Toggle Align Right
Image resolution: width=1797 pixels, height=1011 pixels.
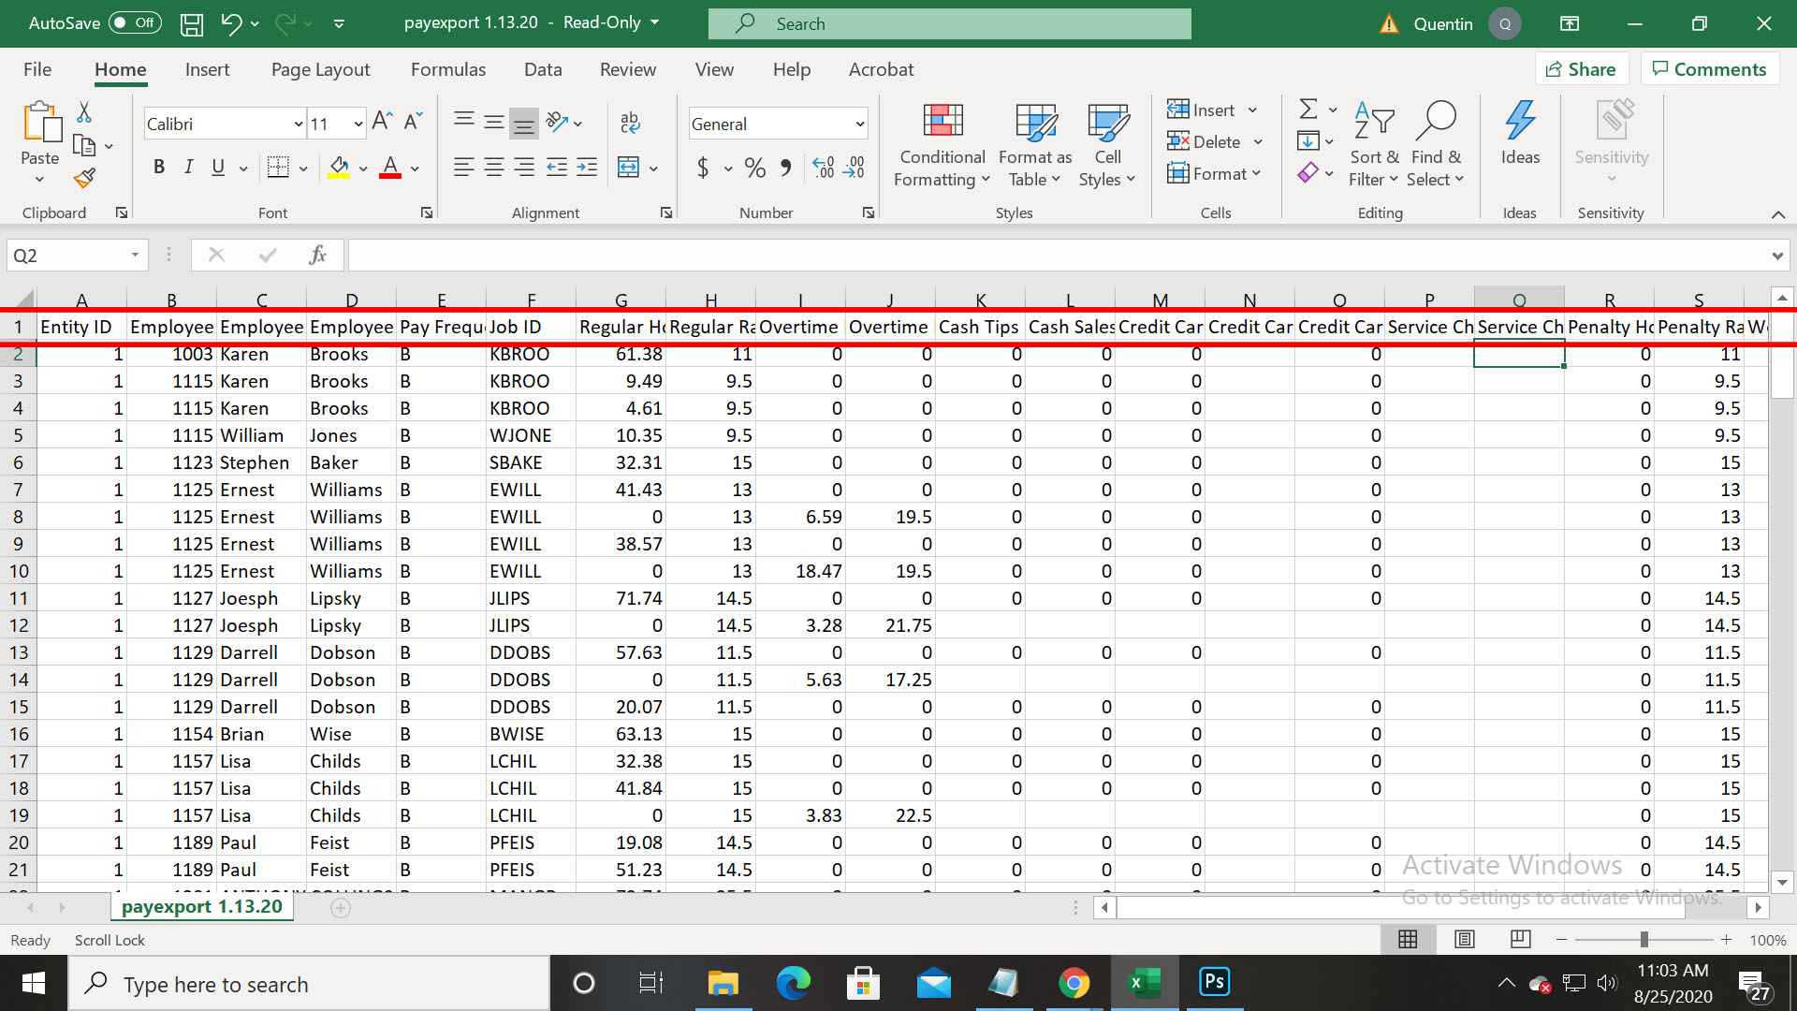click(525, 168)
